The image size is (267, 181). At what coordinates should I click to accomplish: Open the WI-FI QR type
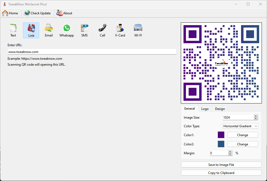138,31
